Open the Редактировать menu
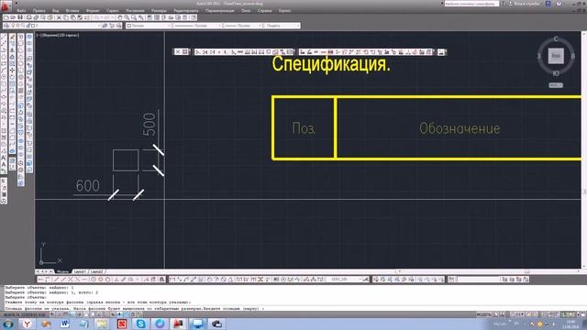This screenshot has width=587, height=330. pyautogui.click(x=186, y=10)
